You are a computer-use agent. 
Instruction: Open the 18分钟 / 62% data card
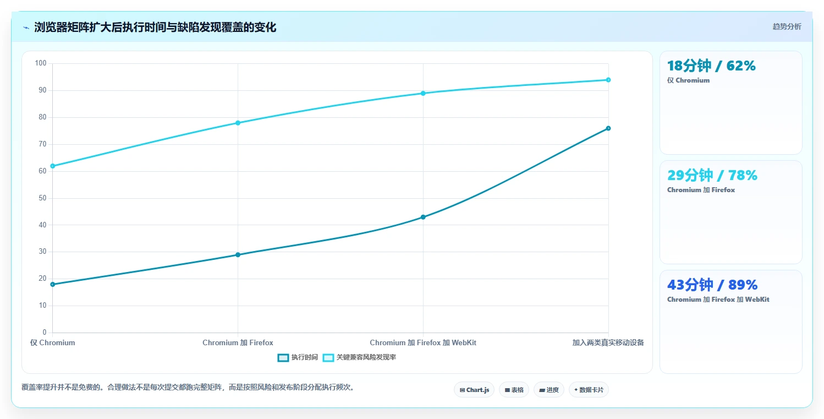pyautogui.click(x=730, y=102)
